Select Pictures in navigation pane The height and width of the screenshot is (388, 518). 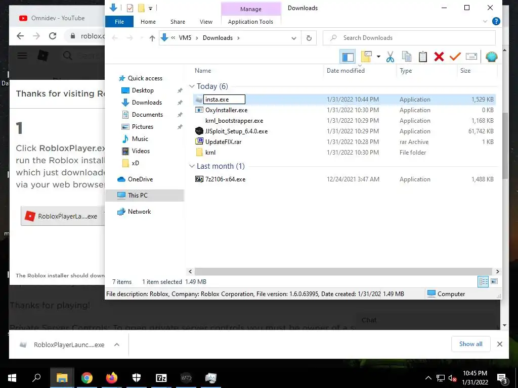point(142,127)
